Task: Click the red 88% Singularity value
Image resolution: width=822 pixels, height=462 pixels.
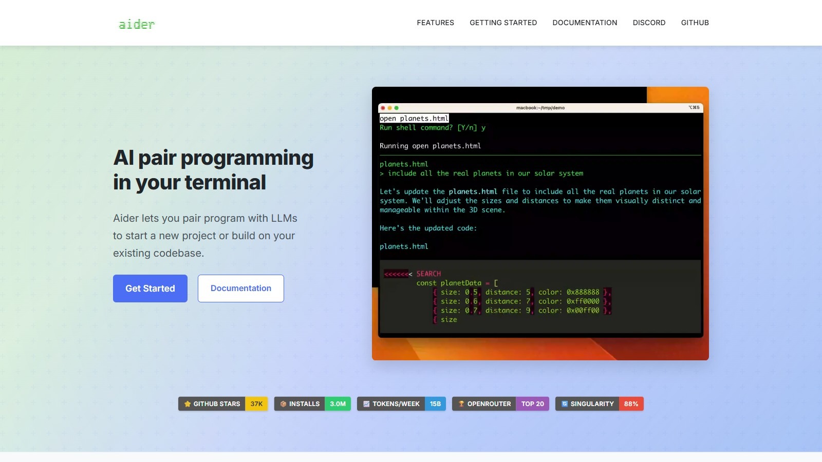Action: (x=631, y=404)
